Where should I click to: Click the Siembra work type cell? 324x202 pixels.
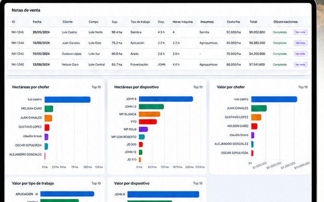click(x=136, y=32)
